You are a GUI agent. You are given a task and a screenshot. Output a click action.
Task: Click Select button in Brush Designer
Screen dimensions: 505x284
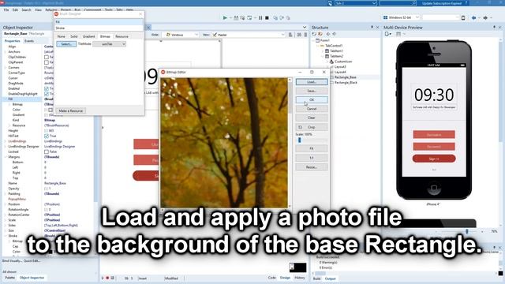(66, 44)
